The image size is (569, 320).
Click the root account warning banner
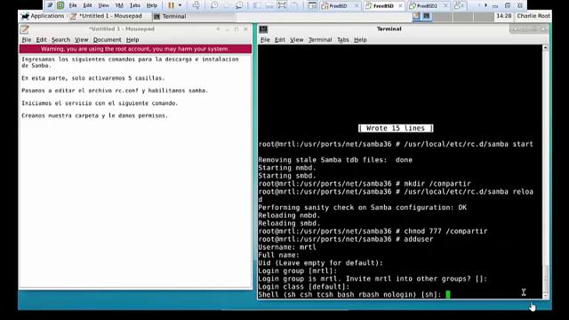pyautogui.click(x=135, y=49)
